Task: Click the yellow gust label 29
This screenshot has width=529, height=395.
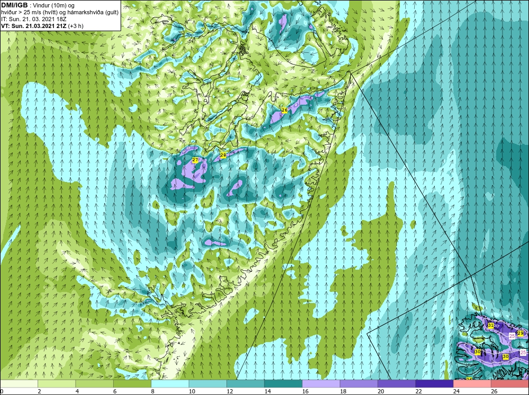Action: (520, 333)
